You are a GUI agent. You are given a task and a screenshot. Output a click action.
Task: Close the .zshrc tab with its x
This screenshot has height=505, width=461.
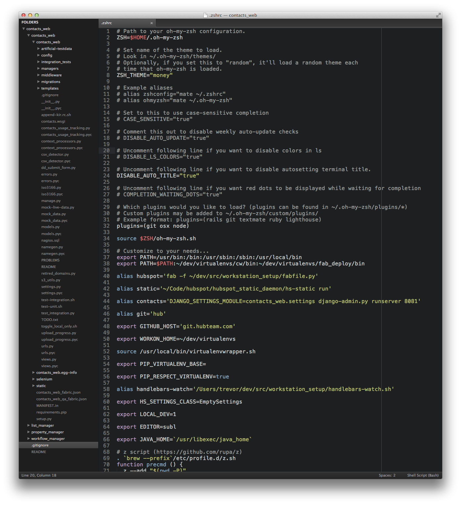(151, 23)
